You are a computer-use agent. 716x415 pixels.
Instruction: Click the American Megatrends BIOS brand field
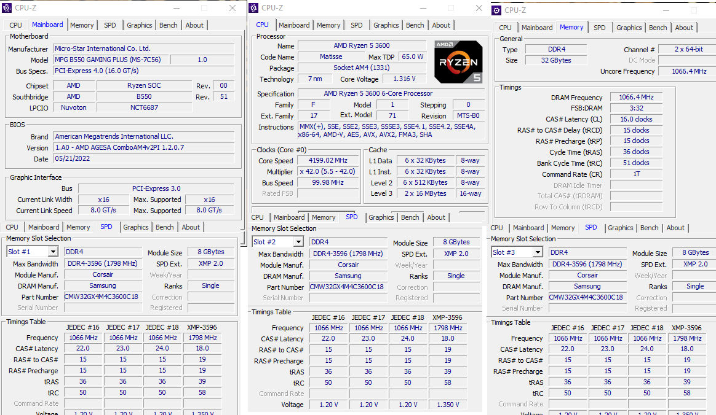point(144,136)
